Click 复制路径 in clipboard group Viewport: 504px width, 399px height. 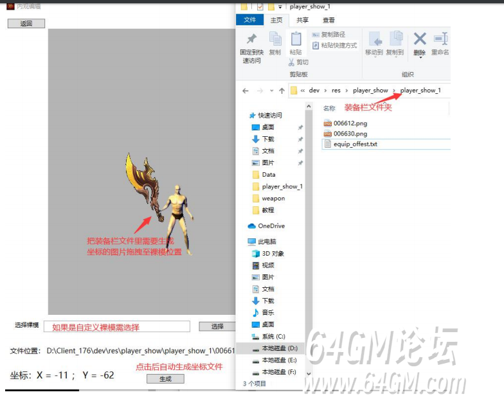coord(329,35)
